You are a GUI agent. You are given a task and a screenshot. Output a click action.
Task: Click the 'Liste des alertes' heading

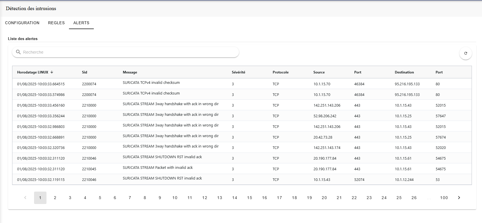23,39
